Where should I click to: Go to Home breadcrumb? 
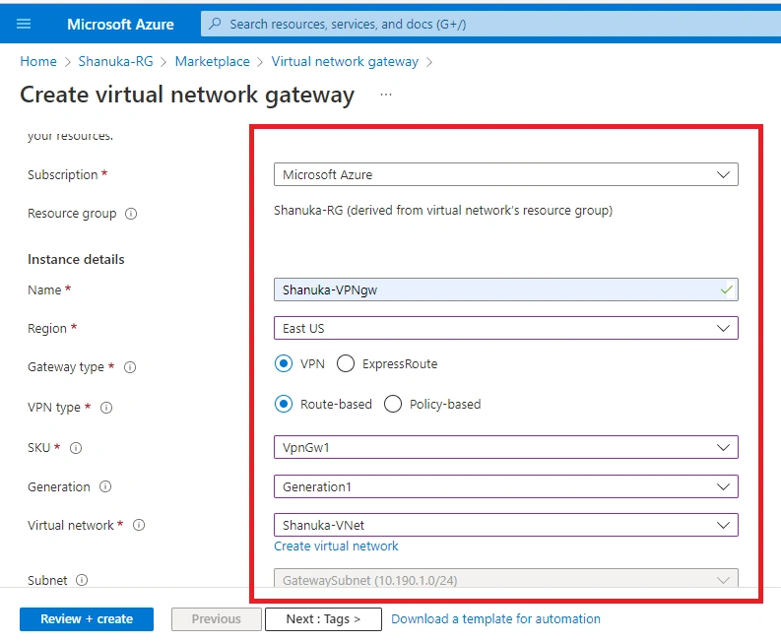pos(38,61)
